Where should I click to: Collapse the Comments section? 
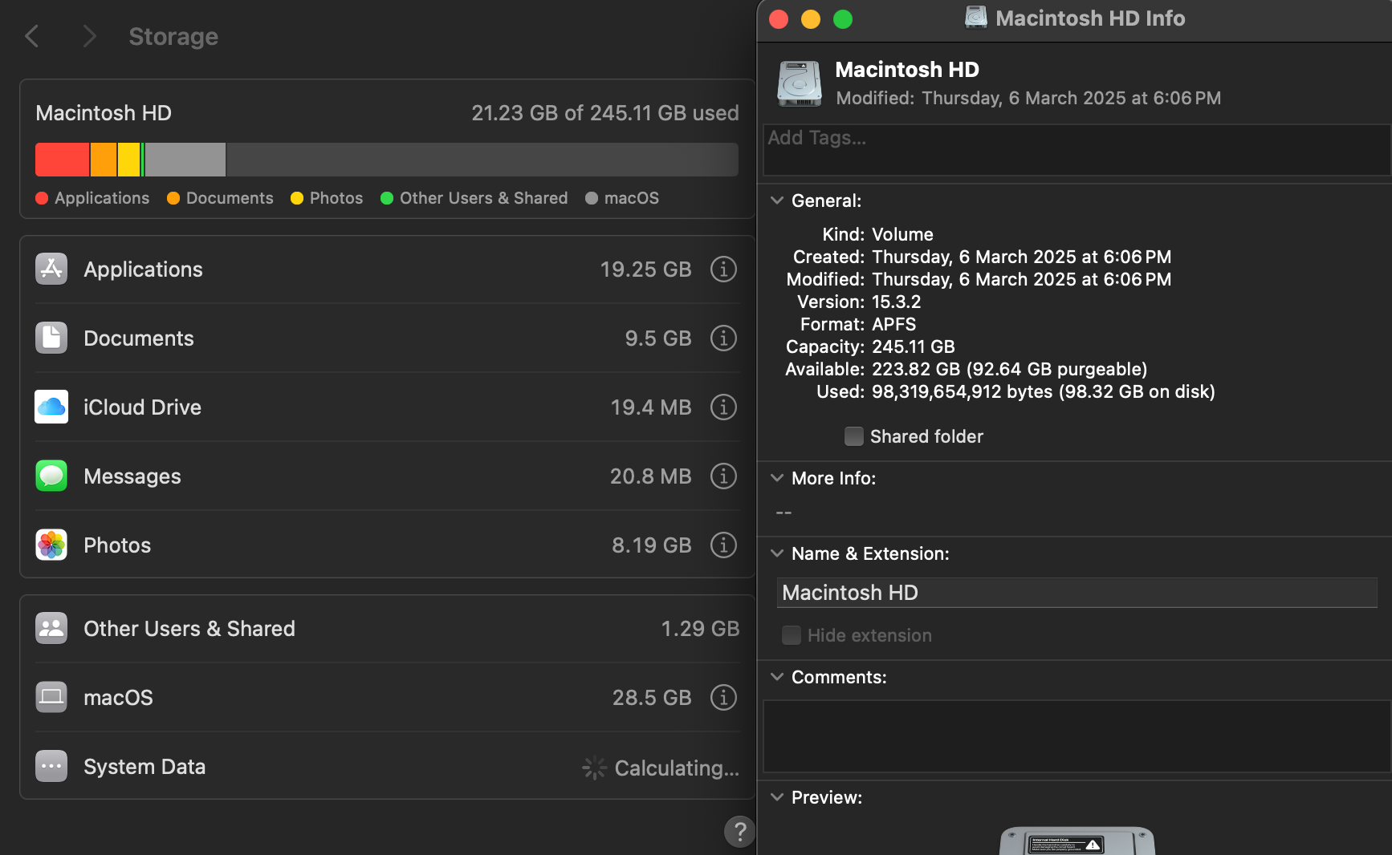coord(777,677)
